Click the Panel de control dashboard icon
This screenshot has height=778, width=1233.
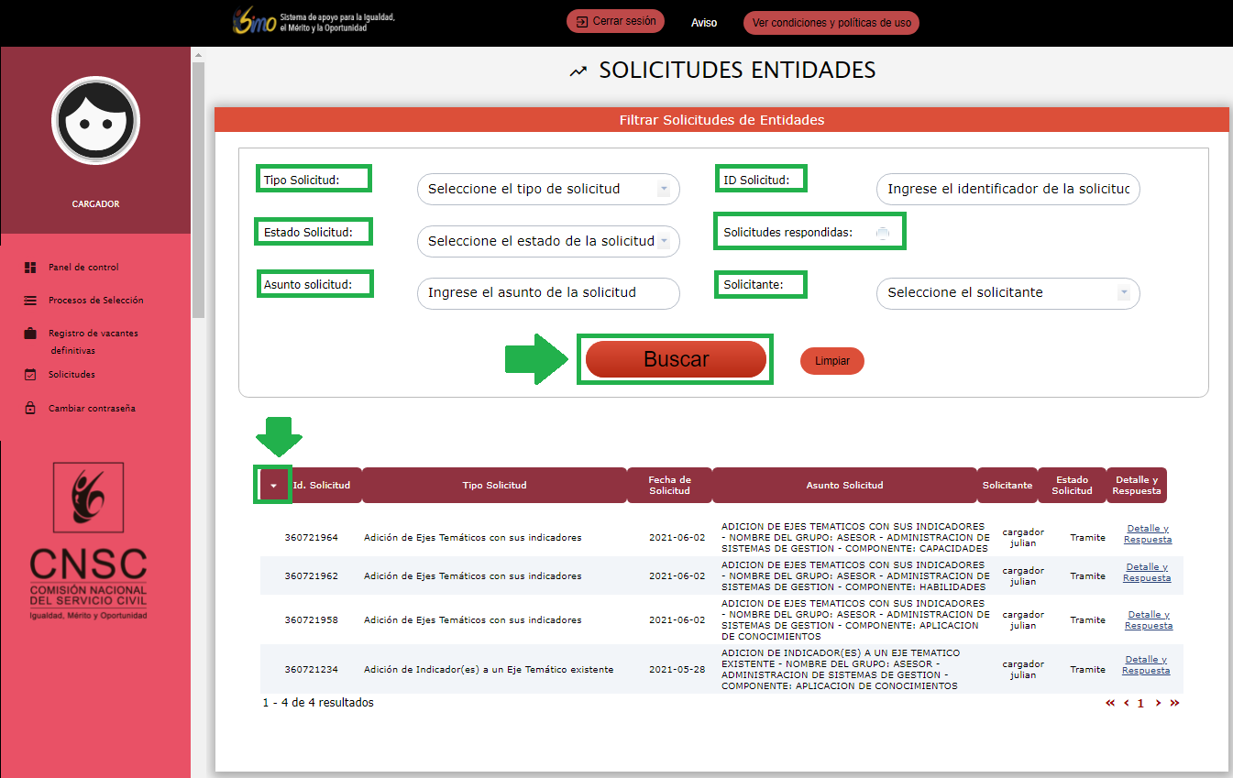[x=30, y=268]
